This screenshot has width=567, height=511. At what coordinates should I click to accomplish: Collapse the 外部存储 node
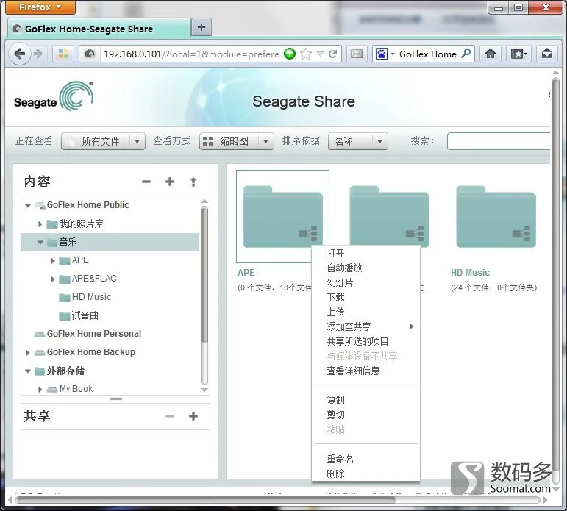27,371
